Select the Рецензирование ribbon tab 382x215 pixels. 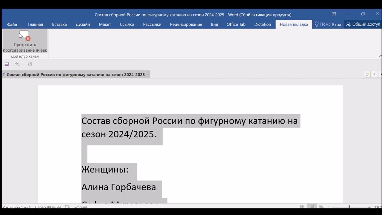pyautogui.click(x=186, y=24)
